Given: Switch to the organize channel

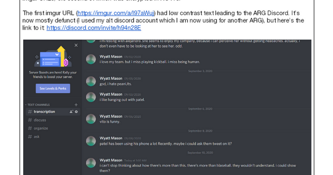Looking at the screenshot, I should pyautogui.click(x=41, y=128).
